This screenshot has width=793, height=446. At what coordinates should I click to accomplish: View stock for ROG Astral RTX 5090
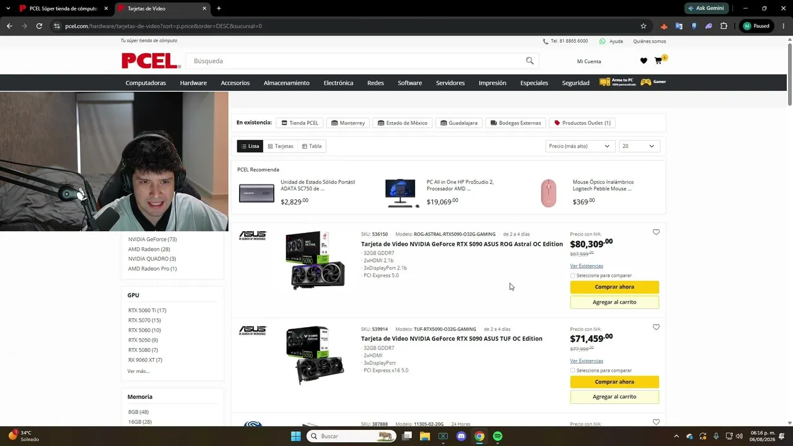(x=587, y=266)
